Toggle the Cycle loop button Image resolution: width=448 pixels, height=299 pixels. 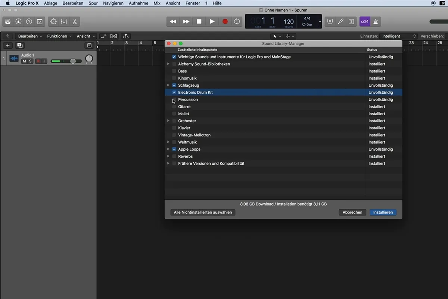pos(237,22)
